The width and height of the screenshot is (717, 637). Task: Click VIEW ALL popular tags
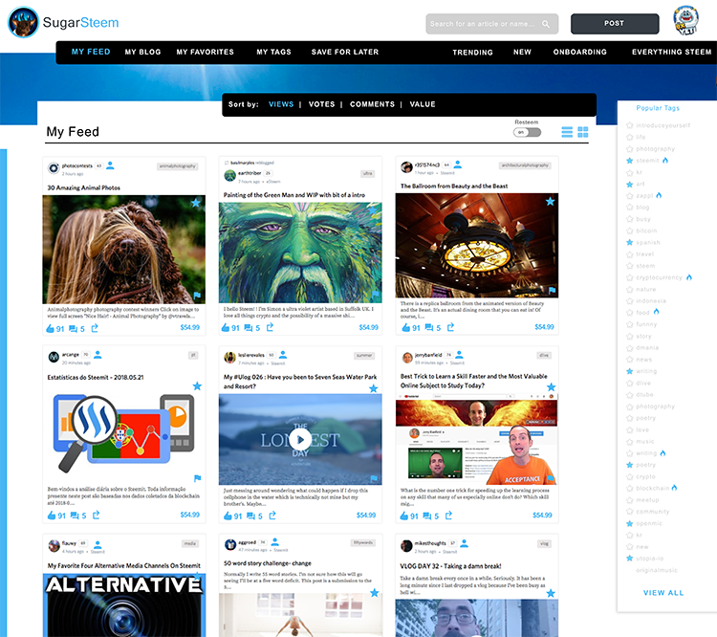click(x=663, y=593)
